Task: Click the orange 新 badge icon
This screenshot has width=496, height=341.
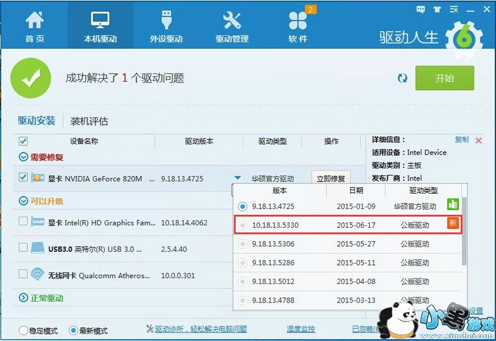Action: (x=453, y=223)
